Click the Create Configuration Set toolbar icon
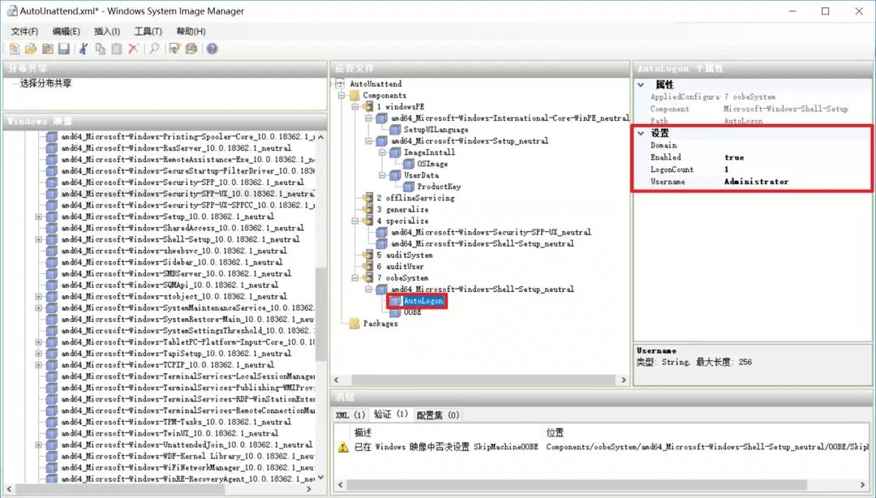 tap(191, 49)
